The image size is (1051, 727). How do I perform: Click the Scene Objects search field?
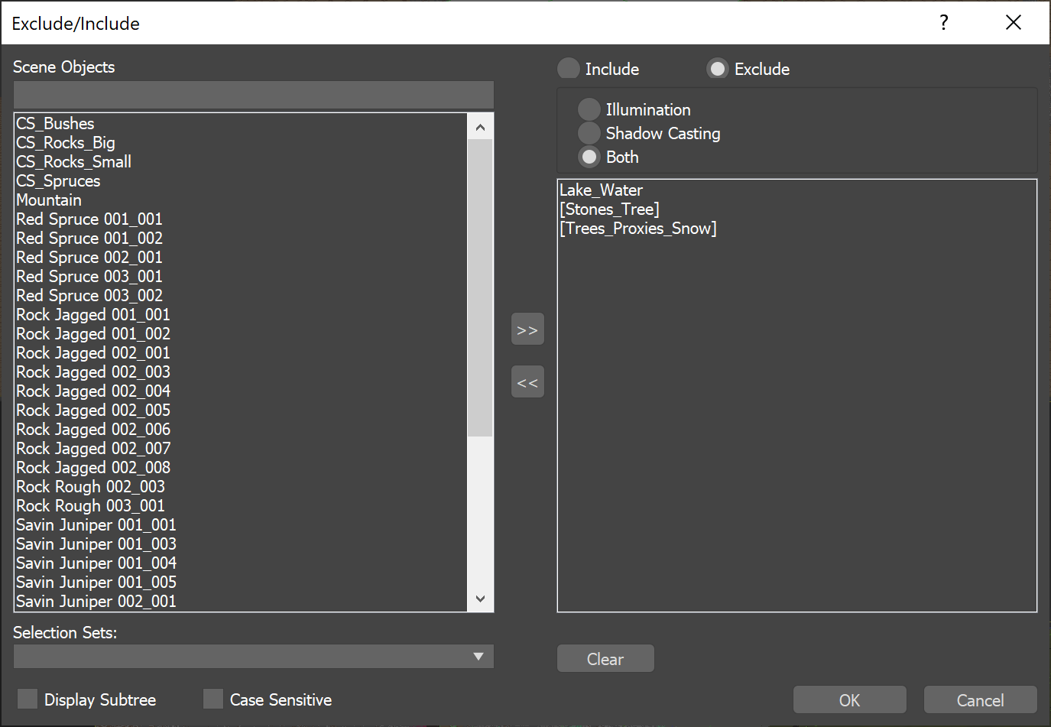click(252, 95)
